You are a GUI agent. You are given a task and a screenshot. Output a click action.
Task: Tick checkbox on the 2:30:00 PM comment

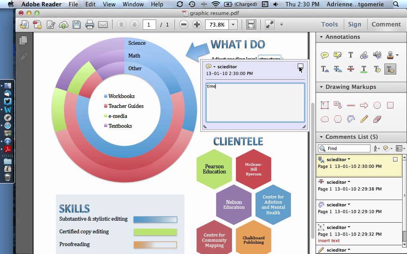pos(395,160)
